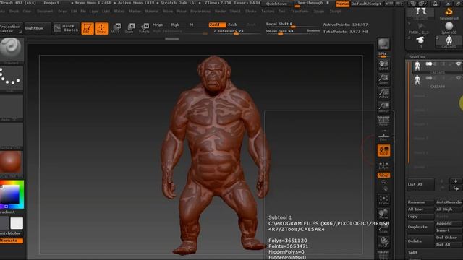
Task: Click the Menus button
Action: pos(342,4)
